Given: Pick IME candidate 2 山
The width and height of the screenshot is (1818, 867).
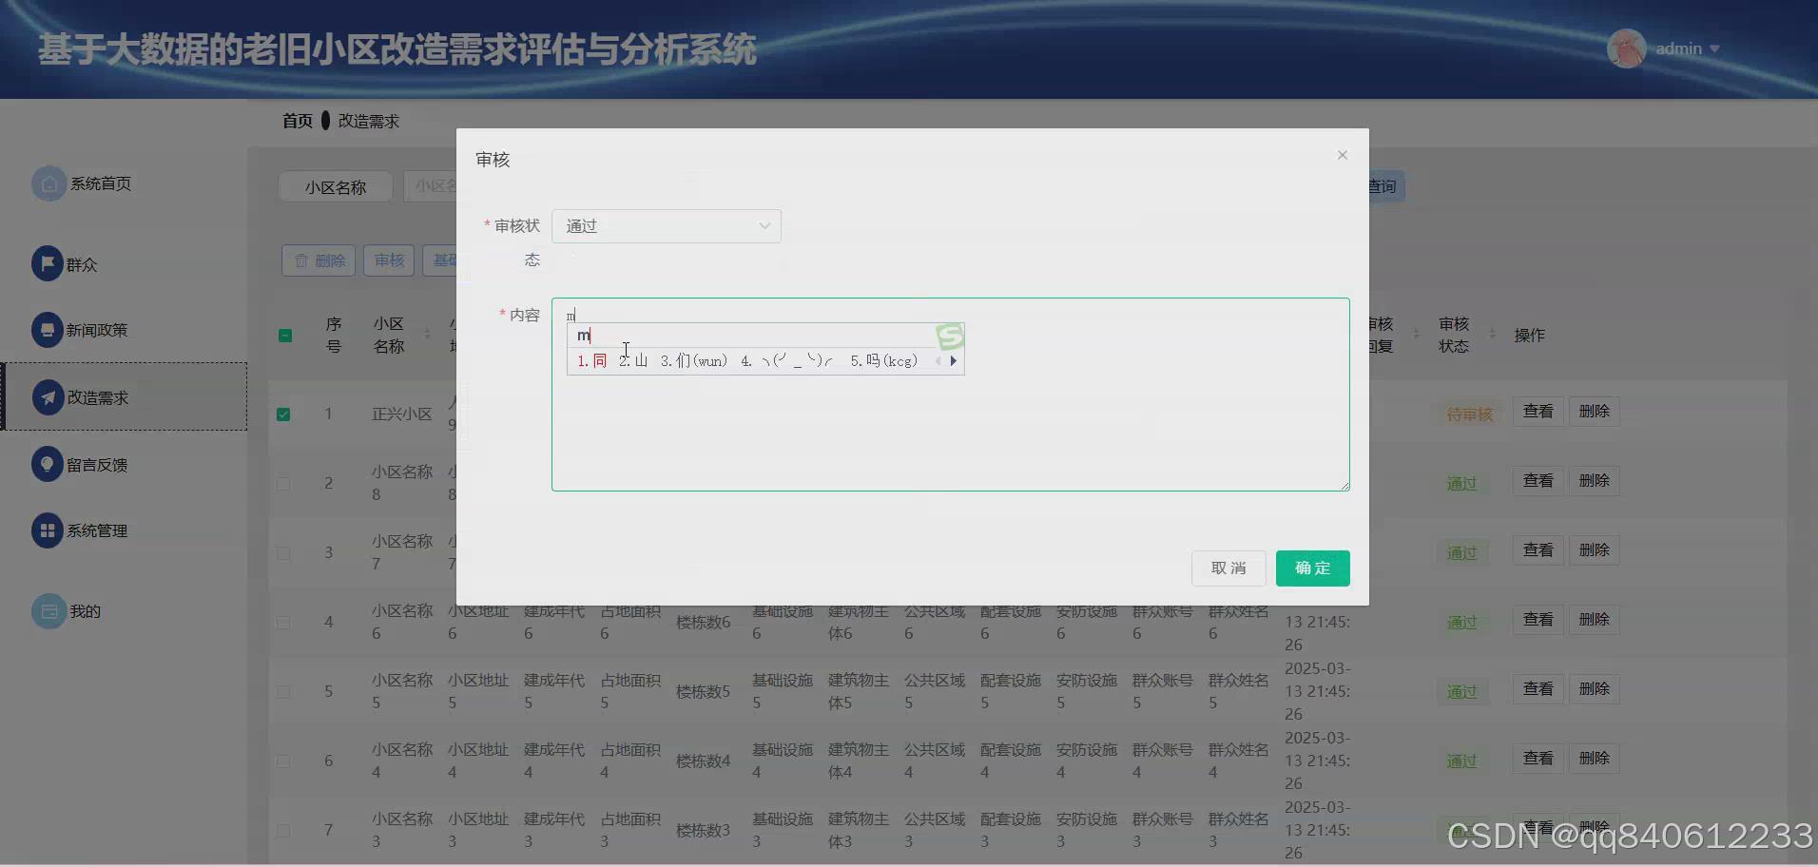Looking at the screenshot, I should 633,361.
